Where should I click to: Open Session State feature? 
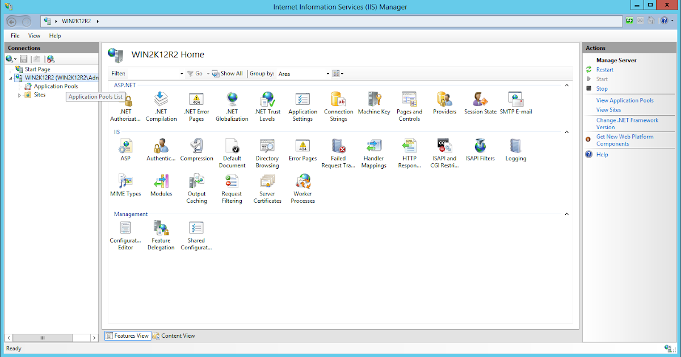point(480,103)
